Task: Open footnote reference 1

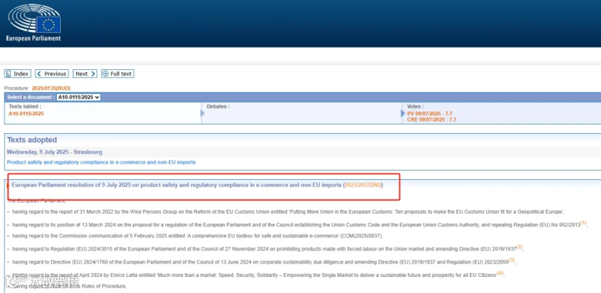Action: click(584, 222)
